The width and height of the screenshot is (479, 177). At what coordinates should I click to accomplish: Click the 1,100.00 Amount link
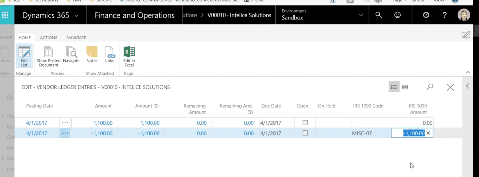(103, 123)
